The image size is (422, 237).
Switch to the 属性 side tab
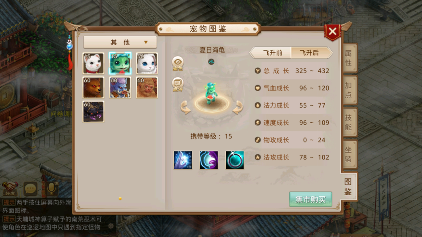click(349, 58)
